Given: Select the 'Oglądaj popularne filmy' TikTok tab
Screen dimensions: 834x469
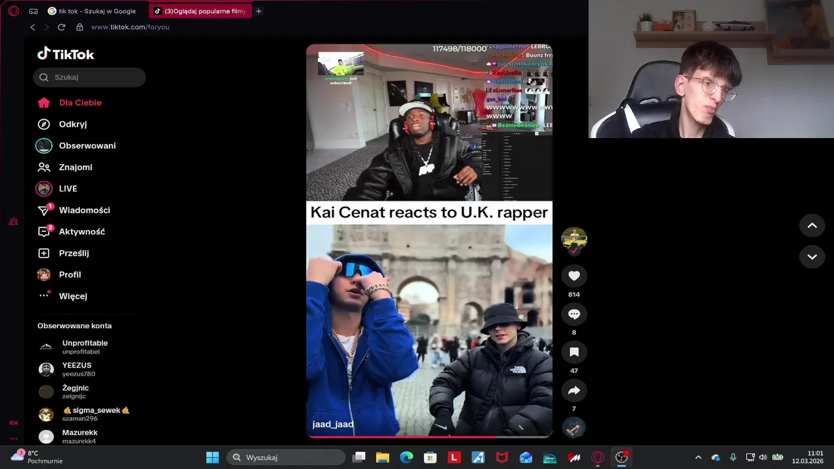Looking at the screenshot, I should [x=200, y=11].
